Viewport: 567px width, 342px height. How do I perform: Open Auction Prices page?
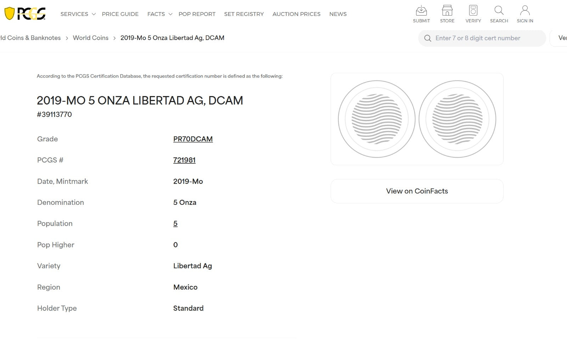point(296,14)
